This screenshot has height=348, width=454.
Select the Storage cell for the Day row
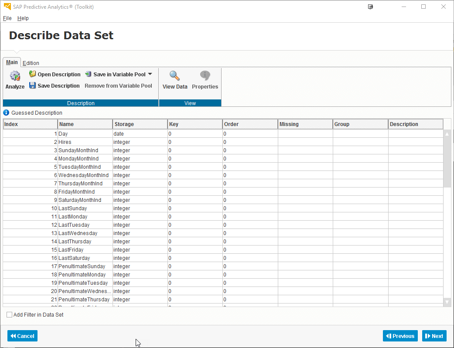coord(140,134)
